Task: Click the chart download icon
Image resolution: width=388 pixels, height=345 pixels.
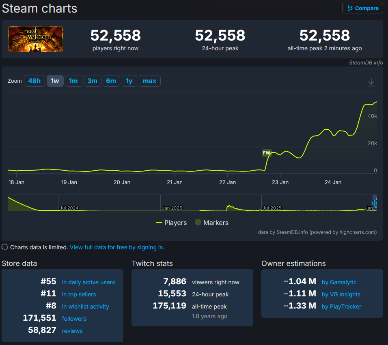Action: point(371,82)
